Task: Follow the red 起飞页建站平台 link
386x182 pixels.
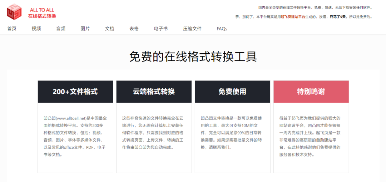Action: pyautogui.click(x=293, y=17)
